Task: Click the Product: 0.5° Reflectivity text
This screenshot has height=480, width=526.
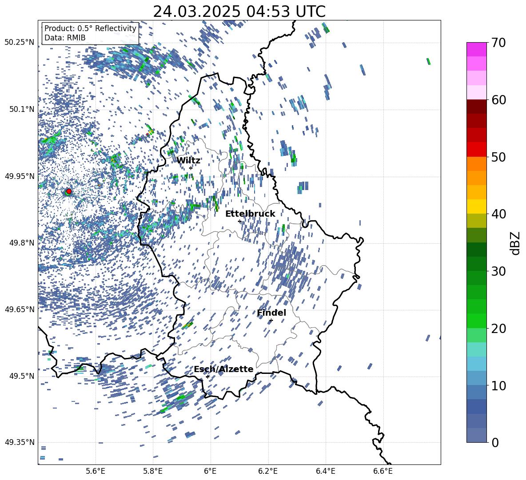Action: pyautogui.click(x=90, y=28)
